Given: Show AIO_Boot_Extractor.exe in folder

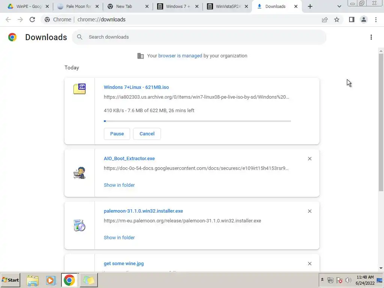Looking at the screenshot, I should click(x=119, y=185).
